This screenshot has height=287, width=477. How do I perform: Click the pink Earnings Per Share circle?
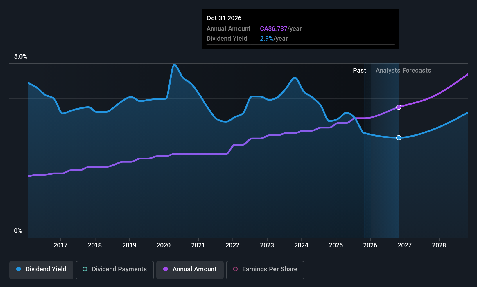click(x=235, y=269)
